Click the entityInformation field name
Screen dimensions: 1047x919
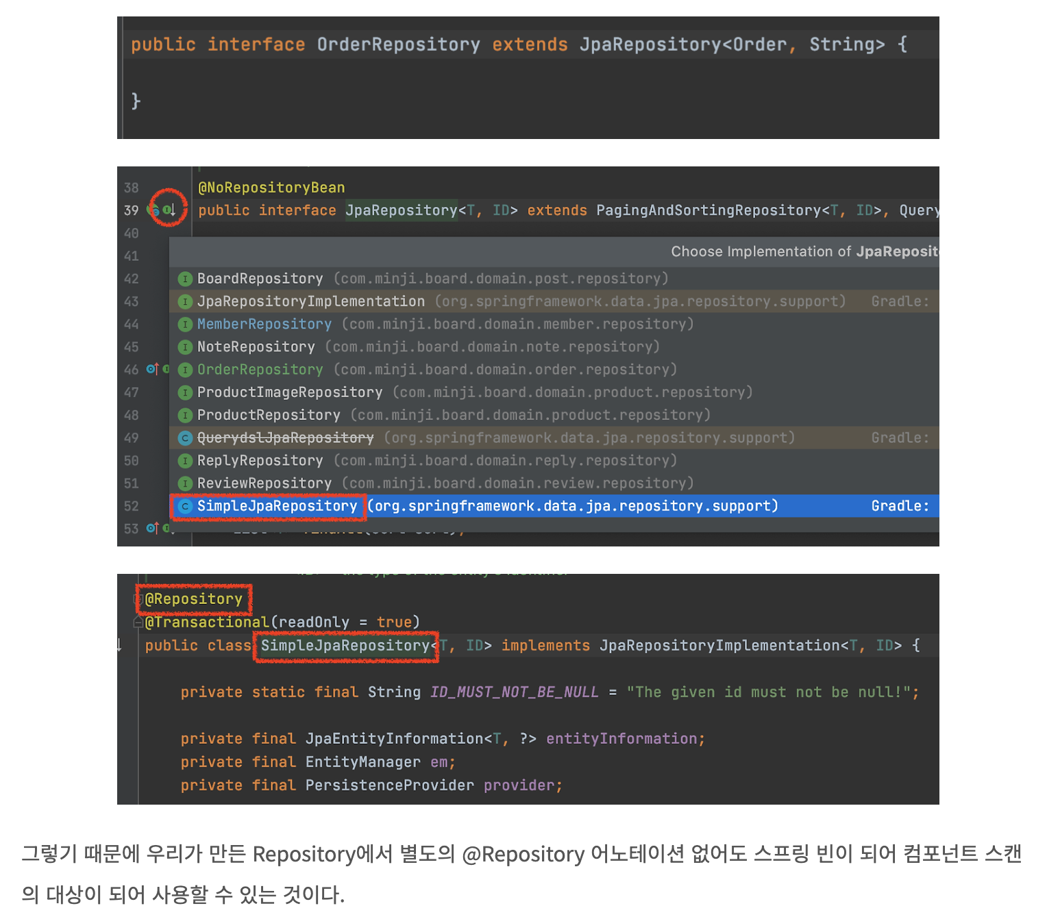click(x=621, y=738)
